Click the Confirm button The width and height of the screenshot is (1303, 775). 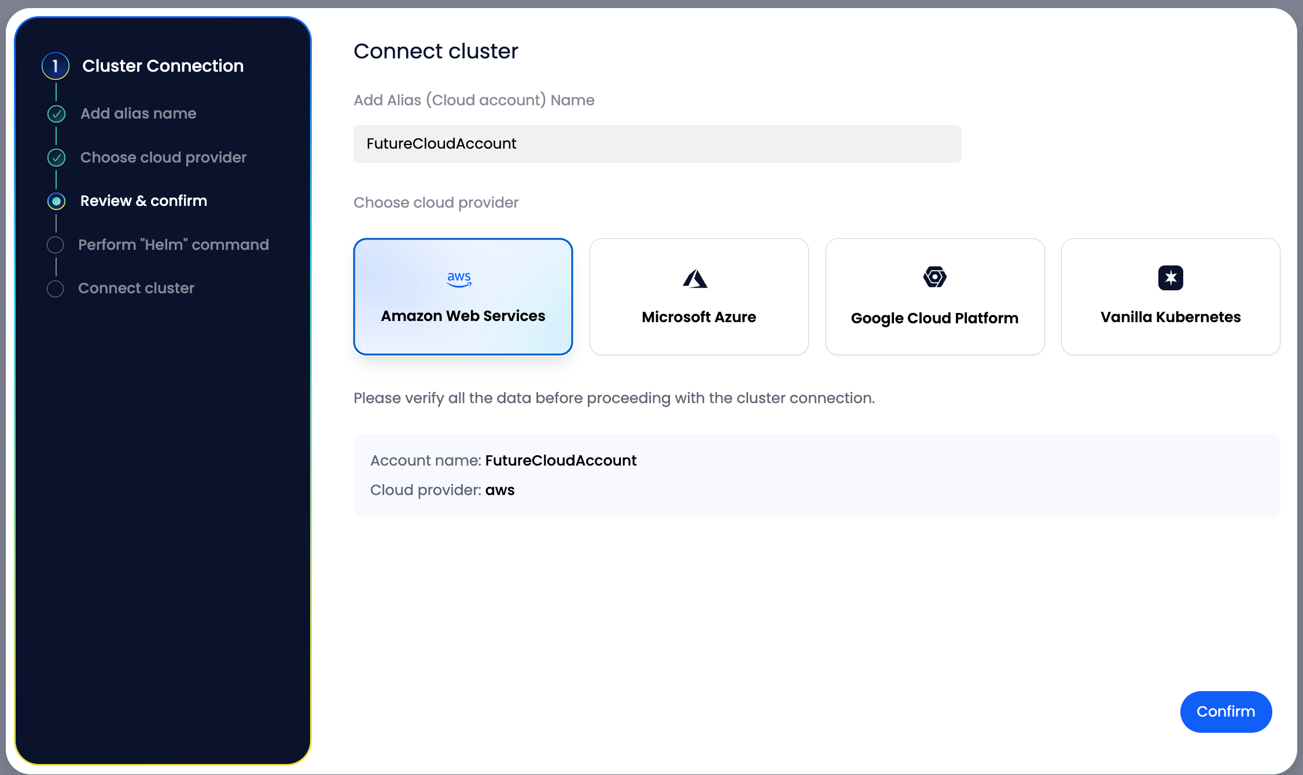click(1225, 711)
